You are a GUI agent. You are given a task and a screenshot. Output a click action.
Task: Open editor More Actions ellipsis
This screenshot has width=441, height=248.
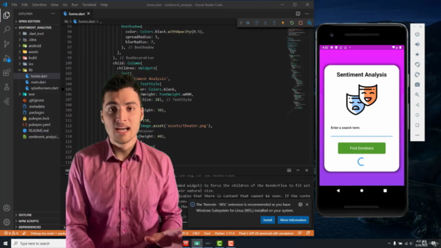[x=307, y=14]
